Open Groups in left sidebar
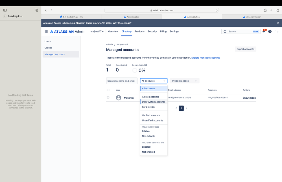The height and width of the screenshot is (182, 282). pyautogui.click(x=61, y=48)
